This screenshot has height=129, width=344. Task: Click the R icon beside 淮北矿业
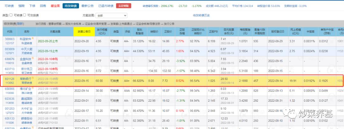(33, 88)
